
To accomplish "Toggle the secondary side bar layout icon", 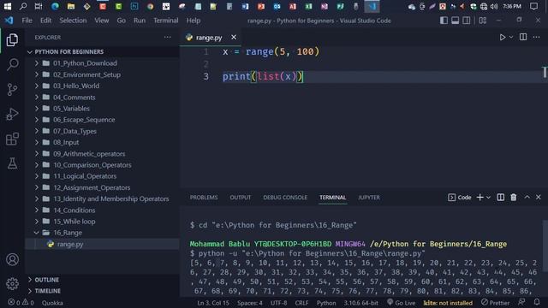I will [466, 21].
